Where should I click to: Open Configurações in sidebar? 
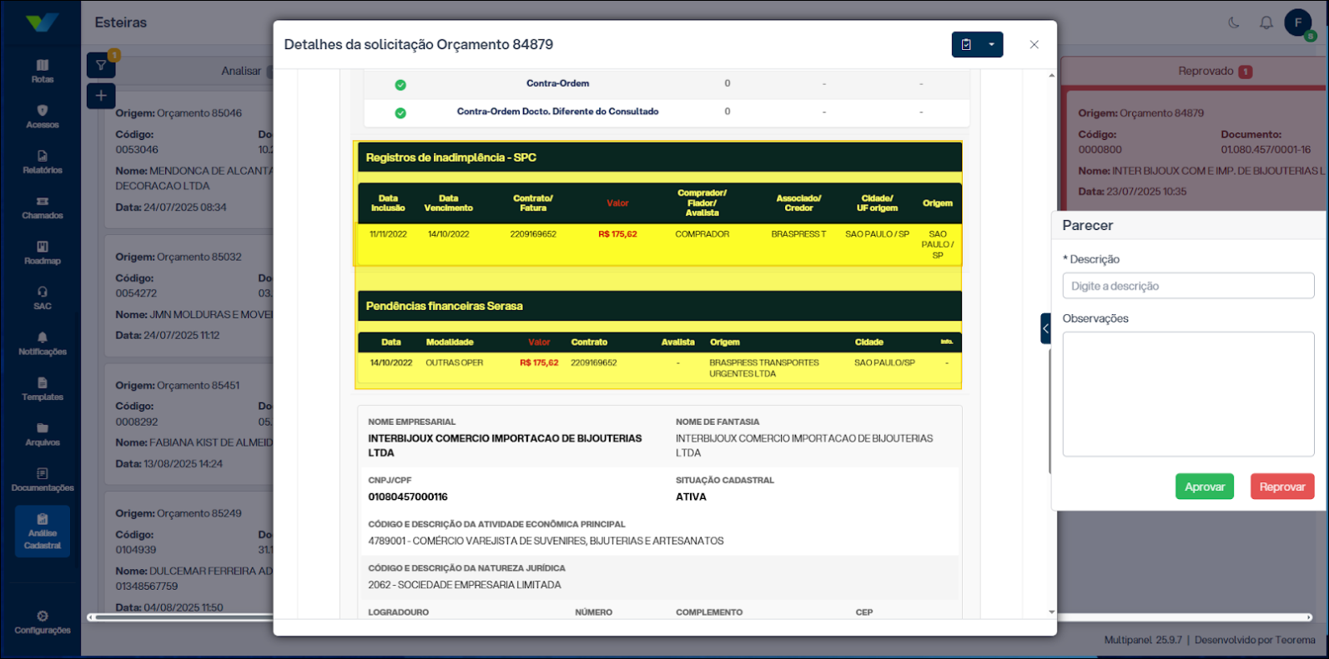(x=43, y=622)
